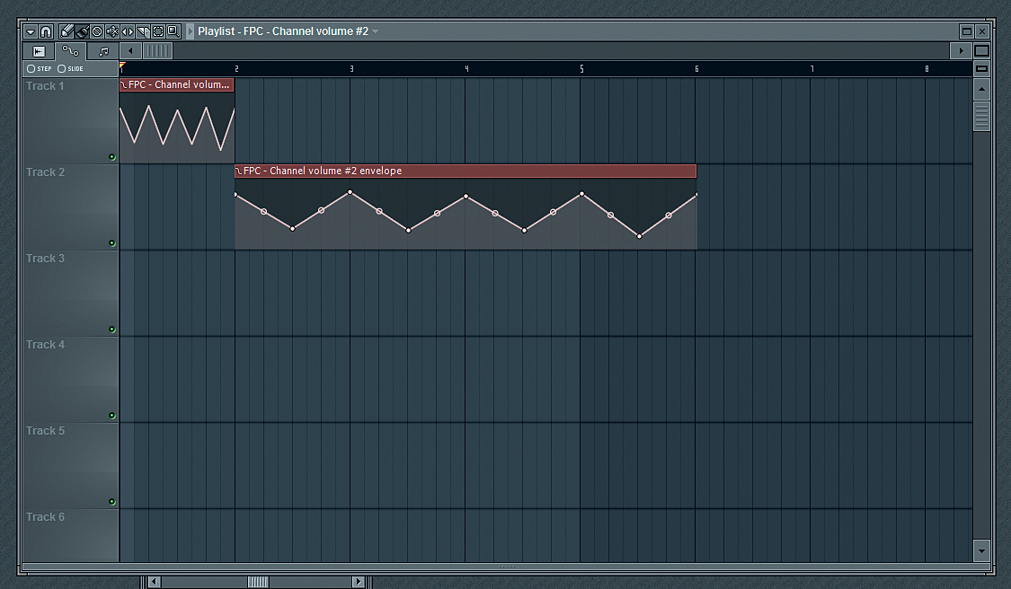The image size is (1011, 589).
Task: Select the Draw pencil tool
Action: tap(66, 31)
